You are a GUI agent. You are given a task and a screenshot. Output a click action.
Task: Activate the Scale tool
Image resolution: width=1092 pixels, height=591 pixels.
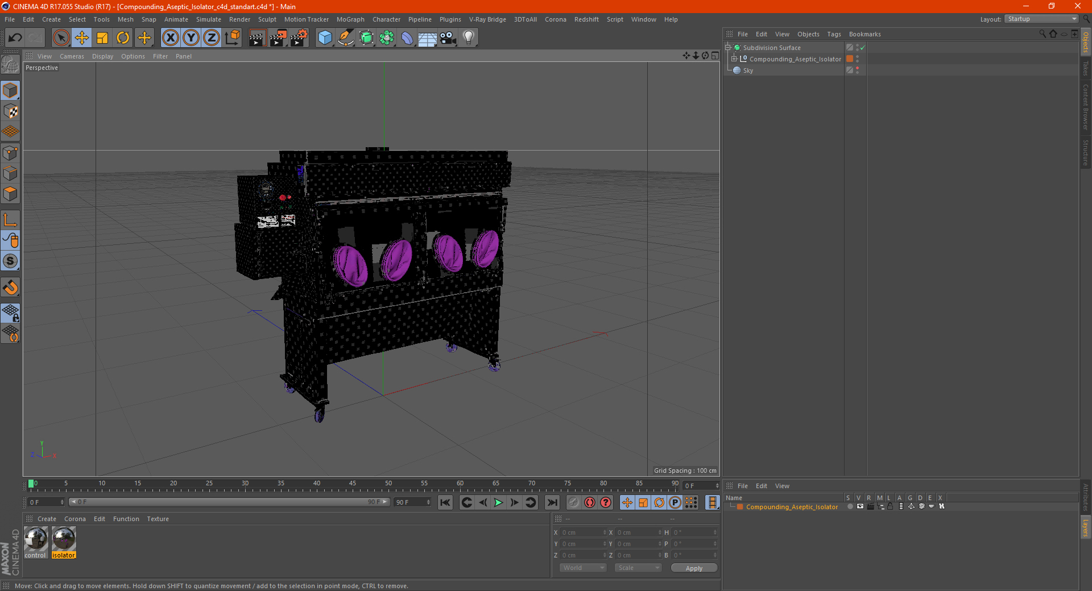click(x=102, y=38)
